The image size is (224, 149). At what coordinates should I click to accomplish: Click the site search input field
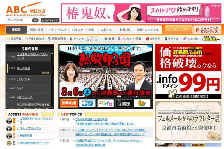19,20
